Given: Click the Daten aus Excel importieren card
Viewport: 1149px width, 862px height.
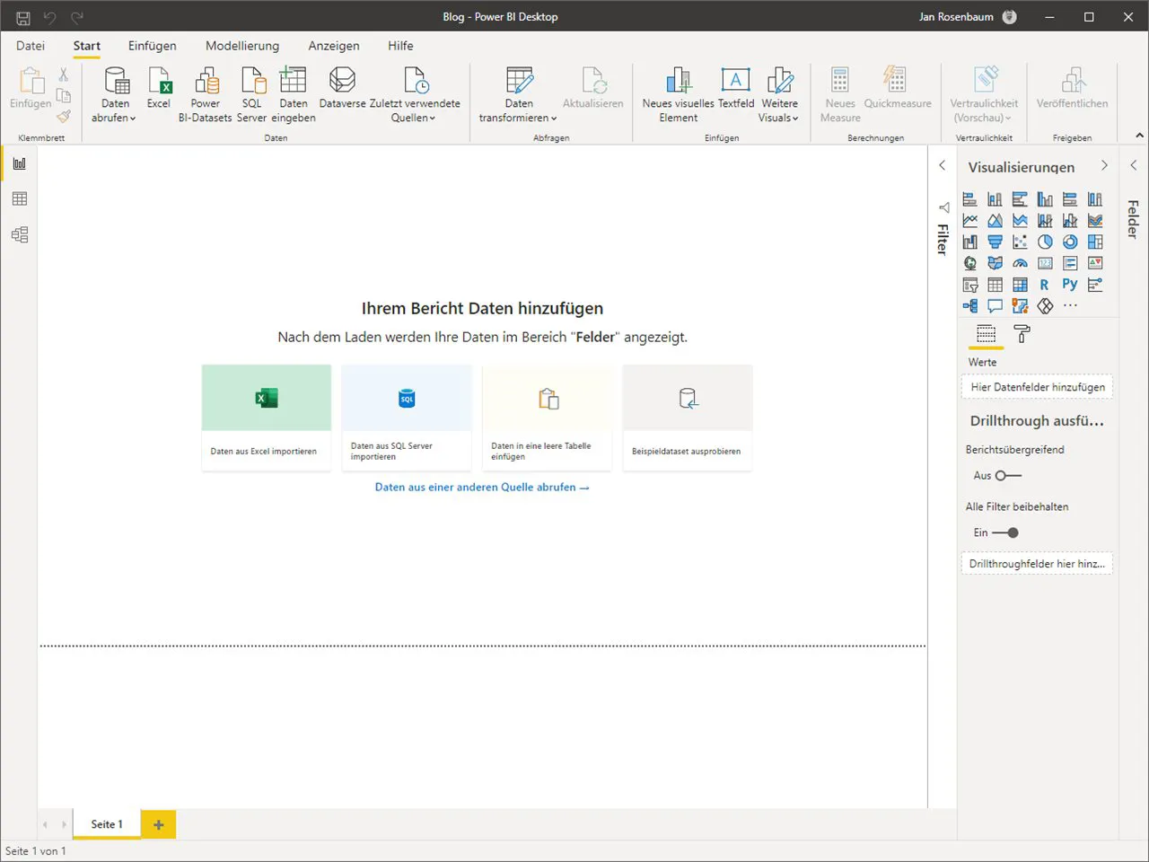Looking at the screenshot, I should 266,418.
